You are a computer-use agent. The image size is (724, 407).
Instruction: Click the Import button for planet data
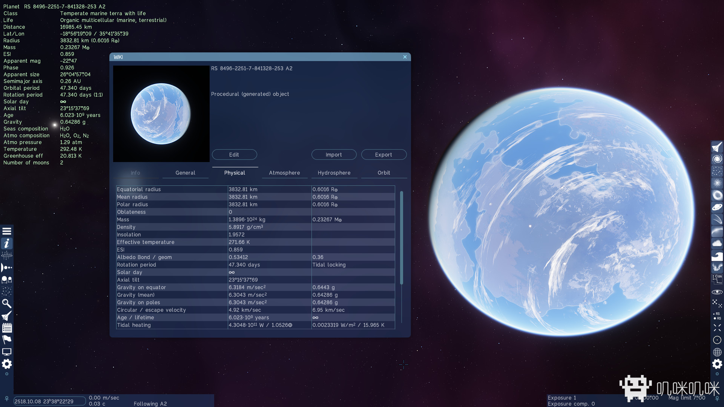tap(334, 155)
